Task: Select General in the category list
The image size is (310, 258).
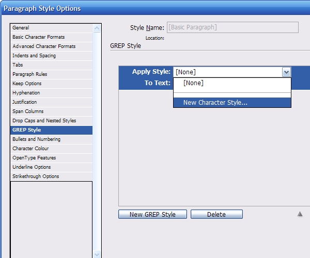Action: coord(51,28)
